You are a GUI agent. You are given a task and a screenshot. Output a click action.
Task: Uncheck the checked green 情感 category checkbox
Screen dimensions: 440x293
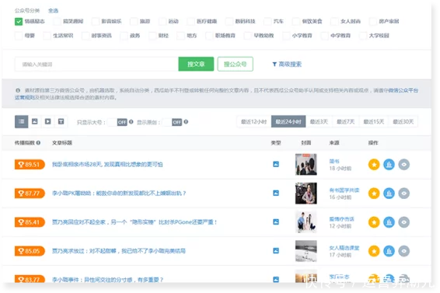pyautogui.click(x=19, y=21)
